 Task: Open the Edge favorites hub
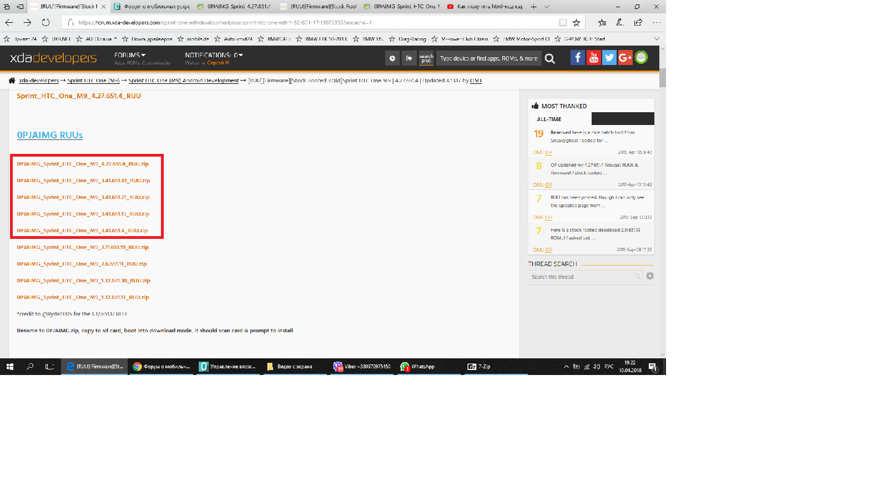602,23
